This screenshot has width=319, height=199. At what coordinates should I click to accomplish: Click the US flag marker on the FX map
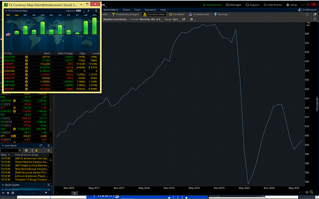point(8,34)
